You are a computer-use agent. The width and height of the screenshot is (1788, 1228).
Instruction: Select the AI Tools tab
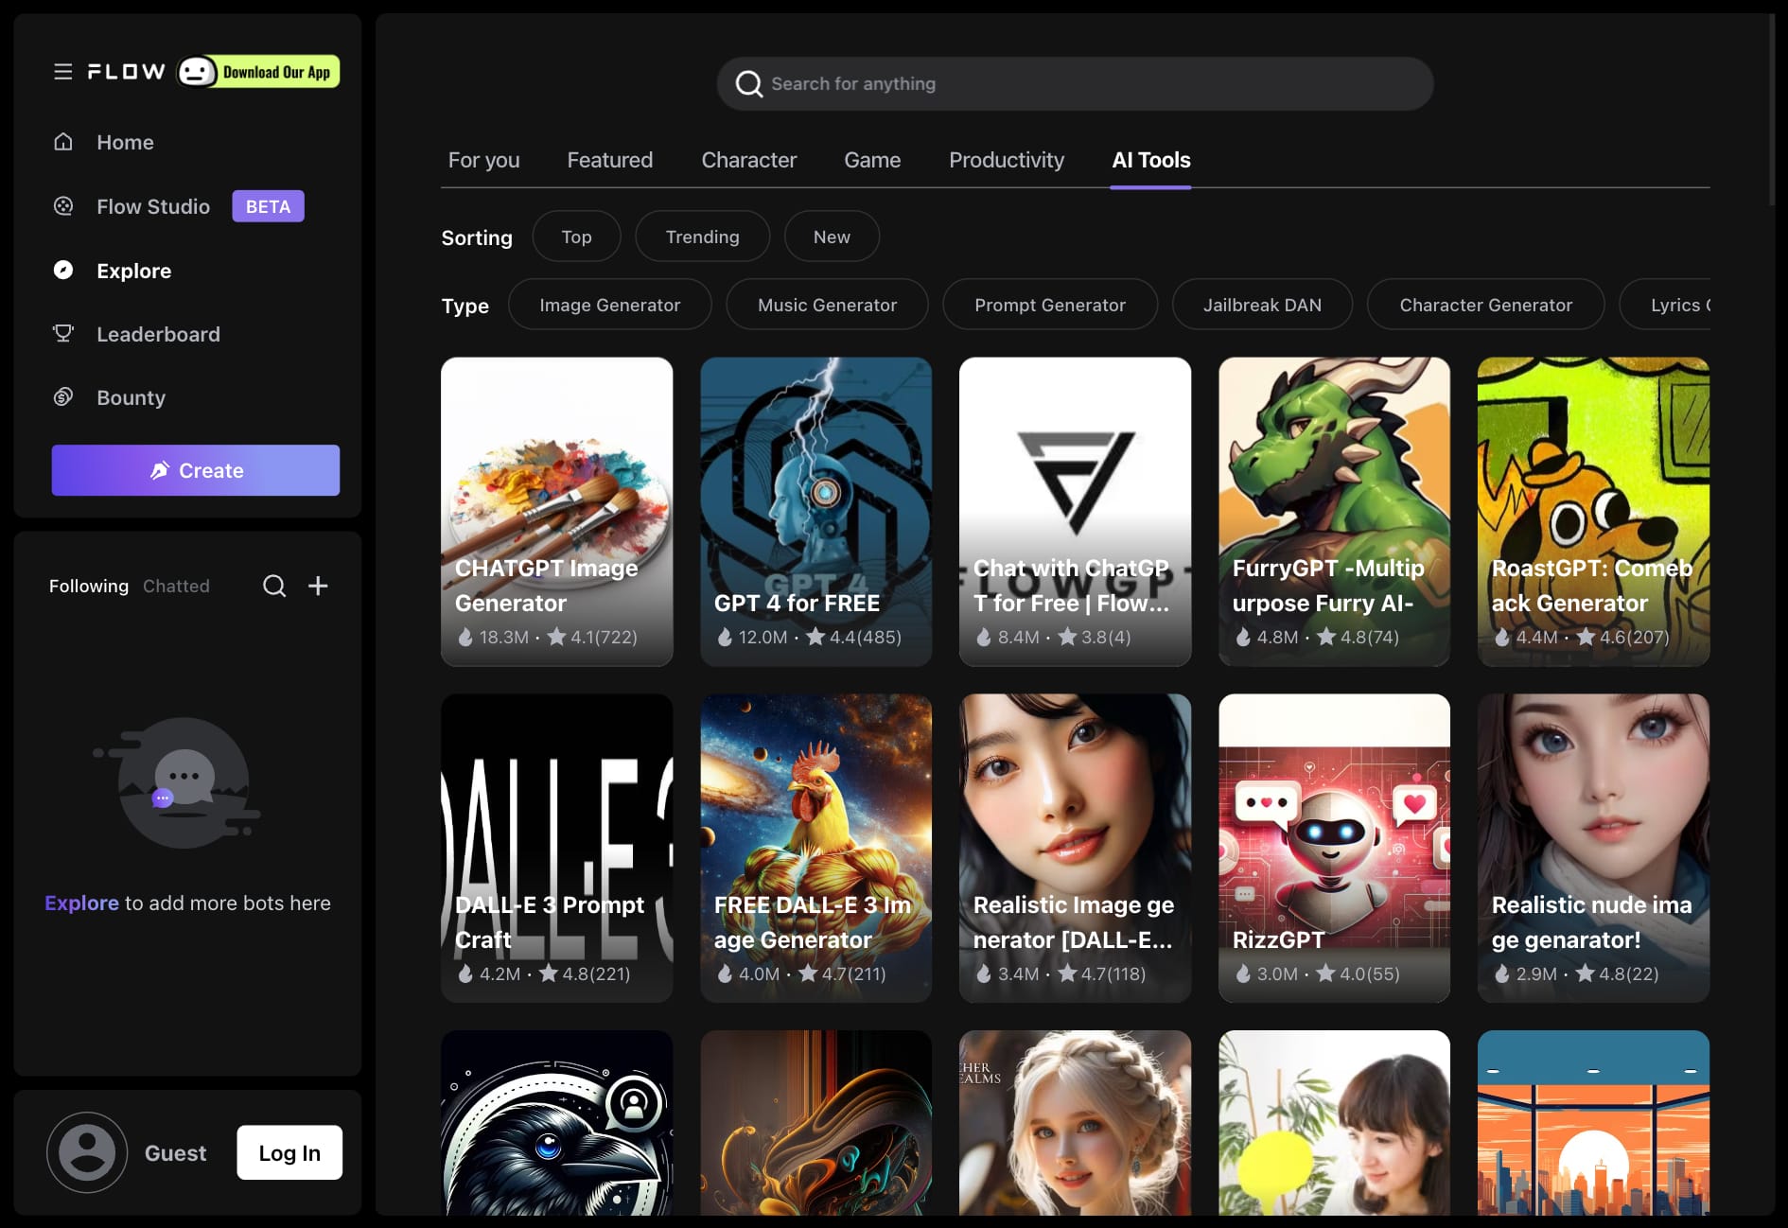[1151, 160]
